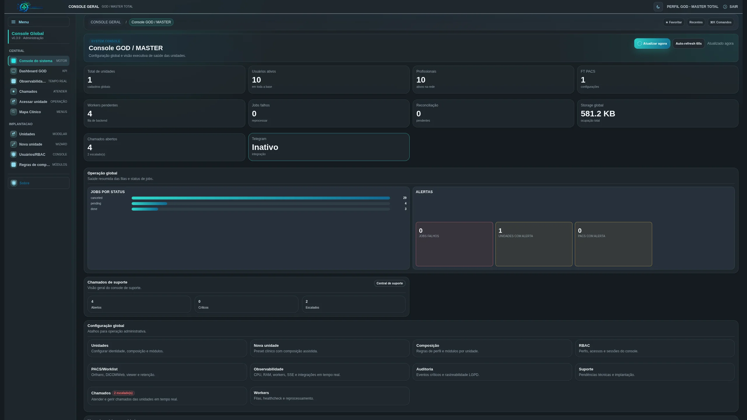Open the Recentes button

(x=696, y=22)
